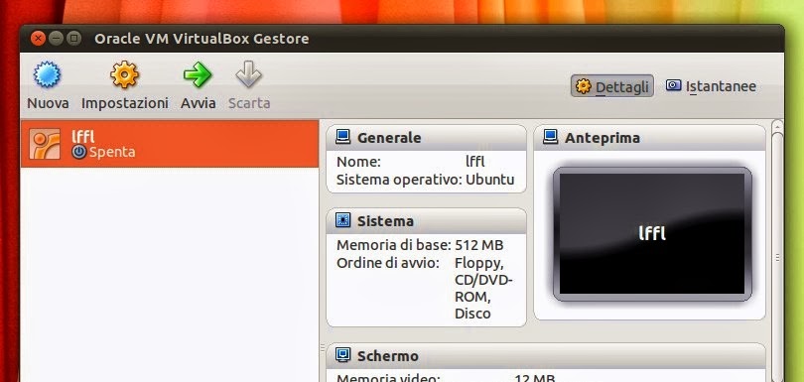This screenshot has height=382, width=804.
Task: Click the lffl VM Ubuntu icon
Action: 45,144
